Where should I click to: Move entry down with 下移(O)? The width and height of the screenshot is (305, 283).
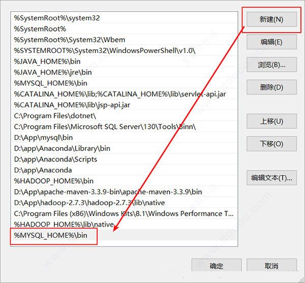[271, 144]
